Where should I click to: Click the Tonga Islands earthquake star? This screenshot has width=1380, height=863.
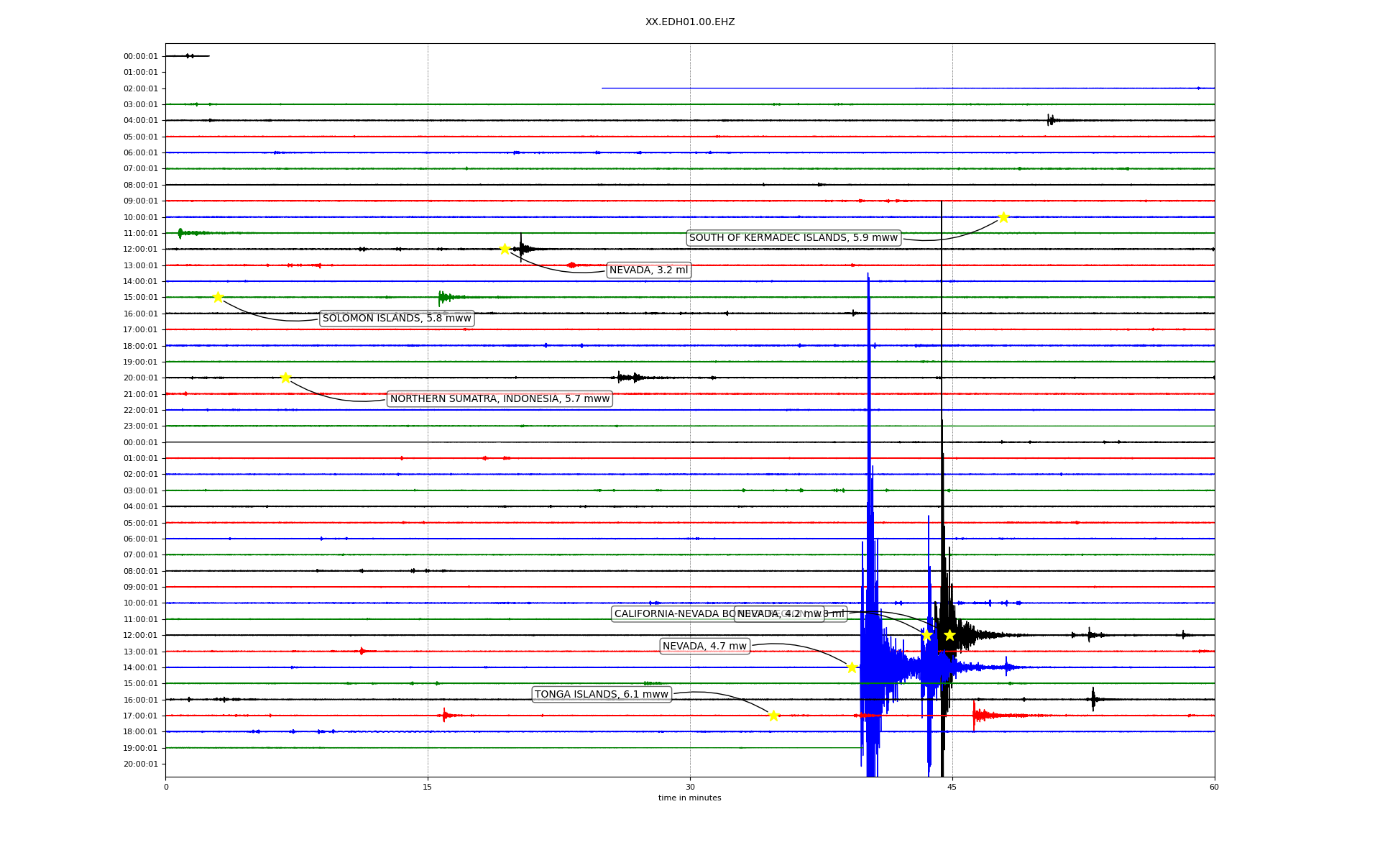(x=773, y=716)
